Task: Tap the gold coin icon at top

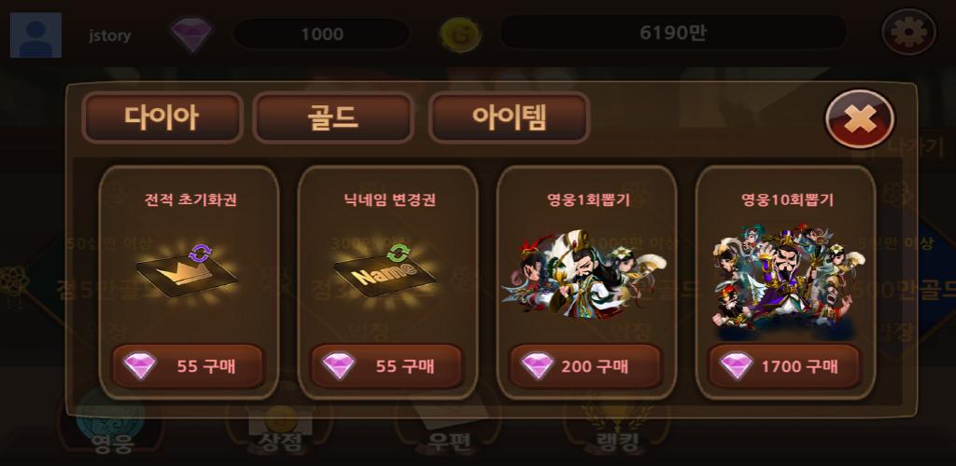Action: 460,34
